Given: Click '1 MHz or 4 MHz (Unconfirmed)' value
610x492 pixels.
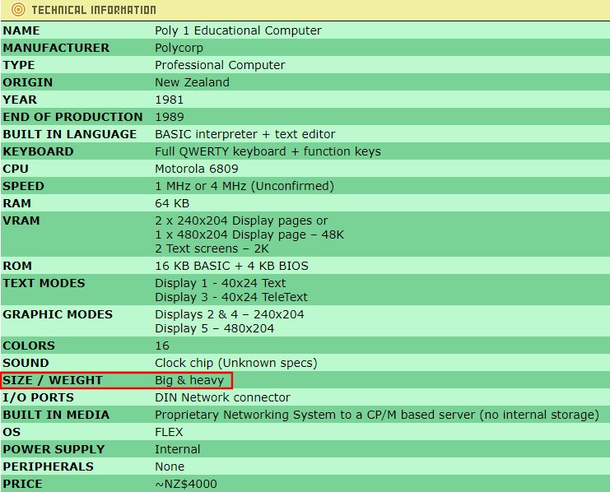Looking at the screenshot, I should click(x=244, y=186).
